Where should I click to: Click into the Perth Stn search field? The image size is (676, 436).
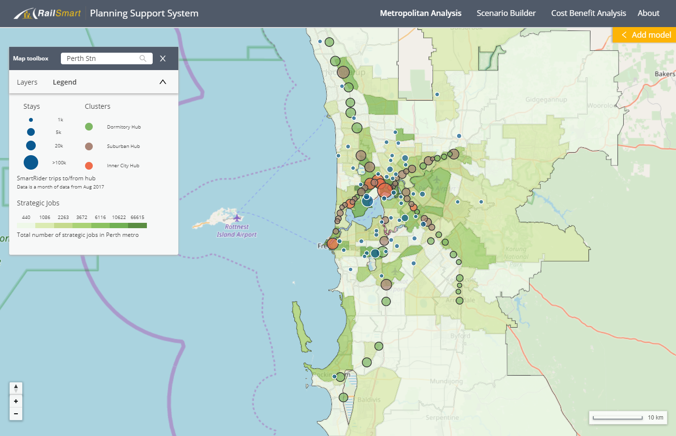pos(101,58)
